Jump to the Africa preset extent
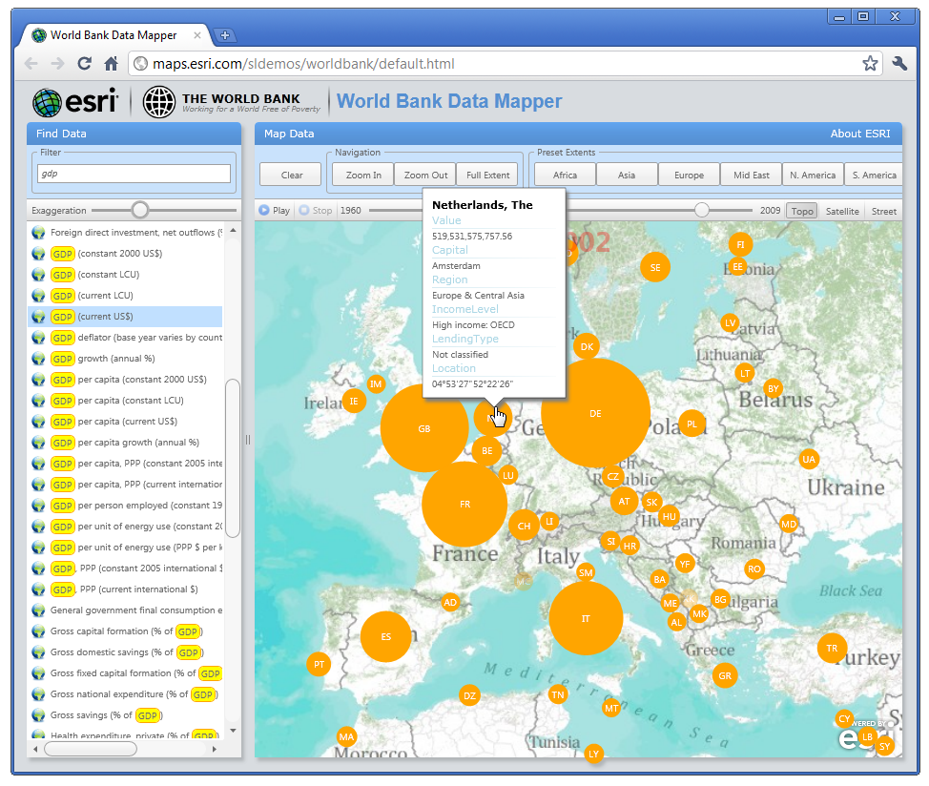This screenshot has width=929, height=786. point(565,175)
